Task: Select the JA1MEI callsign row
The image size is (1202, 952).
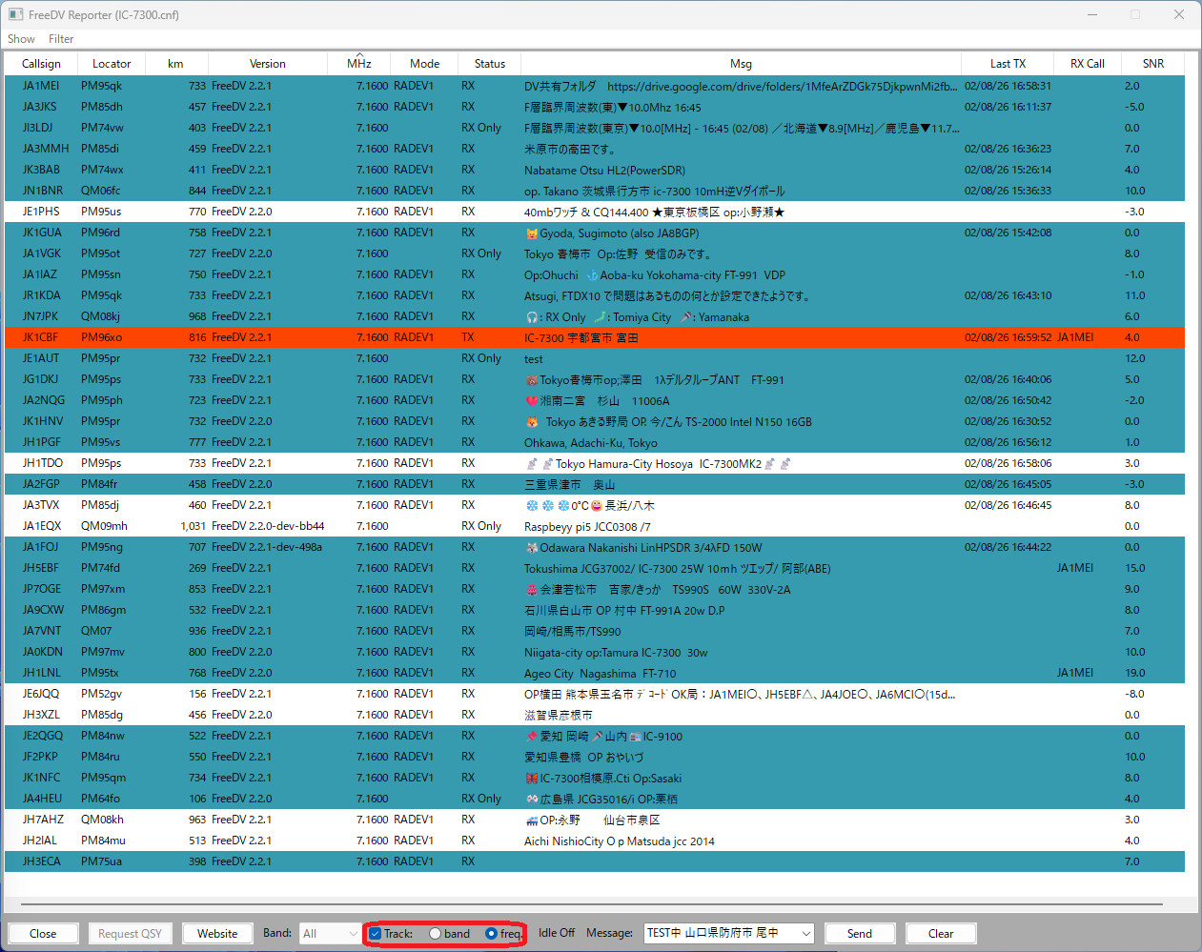Action: [595, 86]
